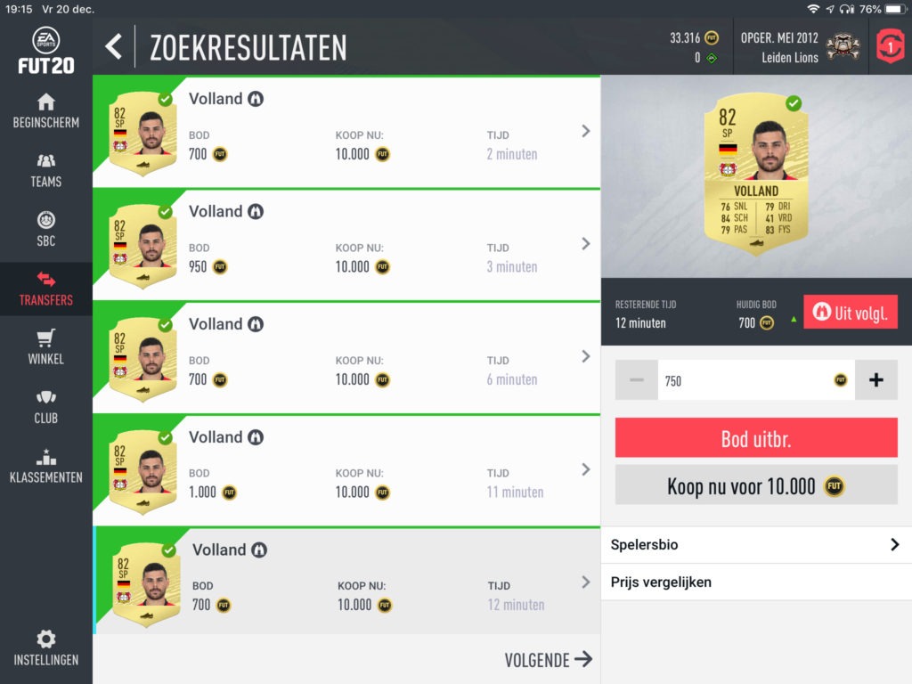Increase bid with the plus button
The width and height of the screenshot is (912, 684).
pos(876,380)
